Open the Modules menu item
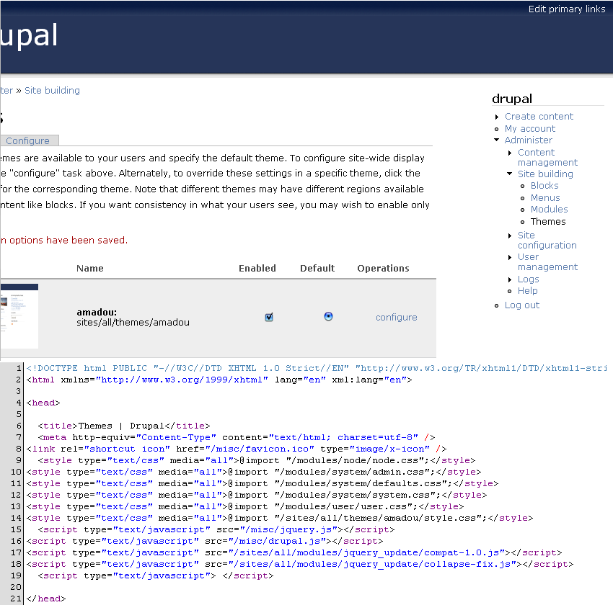The width and height of the screenshot is (613, 605). pyautogui.click(x=549, y=210)
